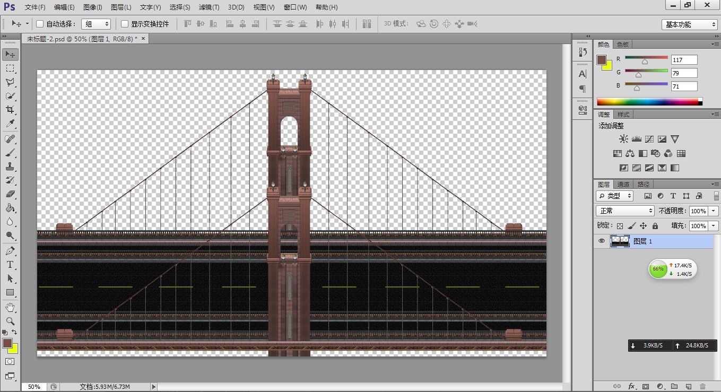Select the Rectangular Marquee tool
This screenshot has height=392, width=721.
click(x=10, y=68)
